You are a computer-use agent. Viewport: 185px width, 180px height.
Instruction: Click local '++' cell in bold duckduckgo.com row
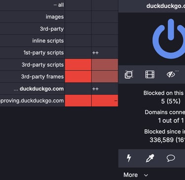[x=105, y=89]
